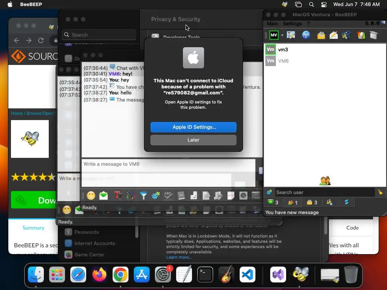Click the blue funnel filter icon
Screen dimensions: 387x290
coord(143,196)
